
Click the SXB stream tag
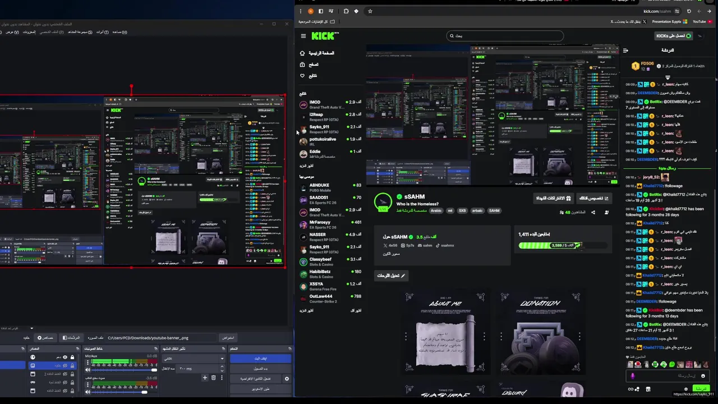point(462,211)
